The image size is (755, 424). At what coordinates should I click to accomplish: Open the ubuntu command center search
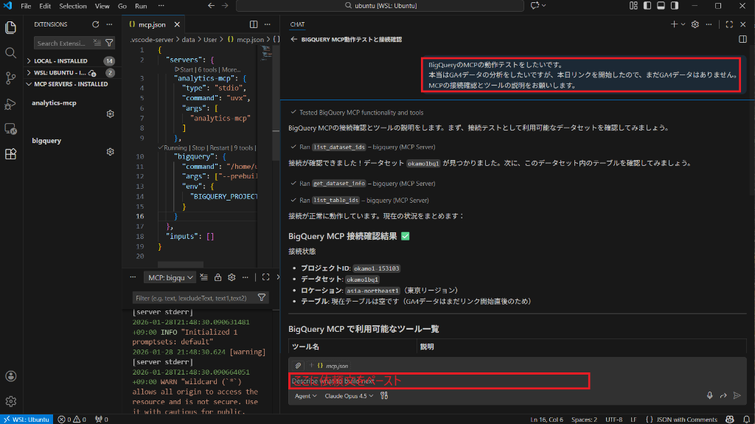pyautogui.click(x=380, y=6)
